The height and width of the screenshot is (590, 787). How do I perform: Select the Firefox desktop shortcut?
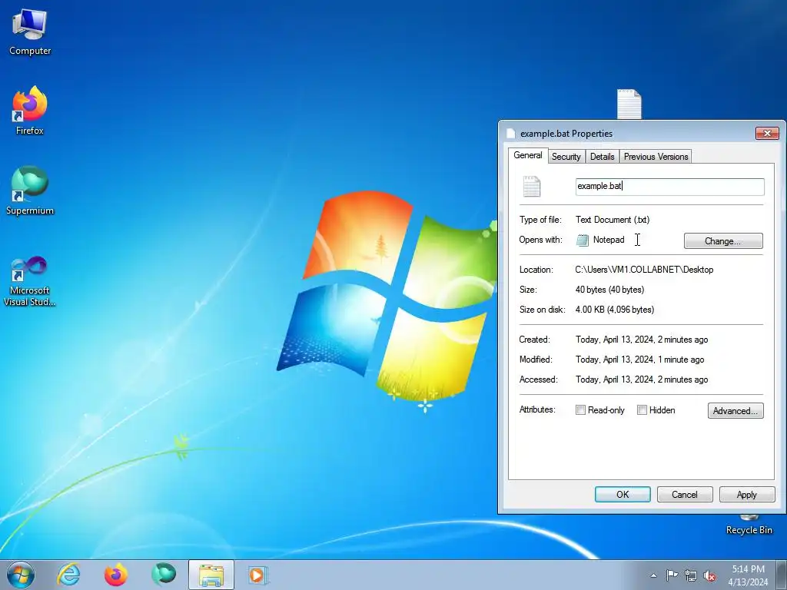point(30,111)
